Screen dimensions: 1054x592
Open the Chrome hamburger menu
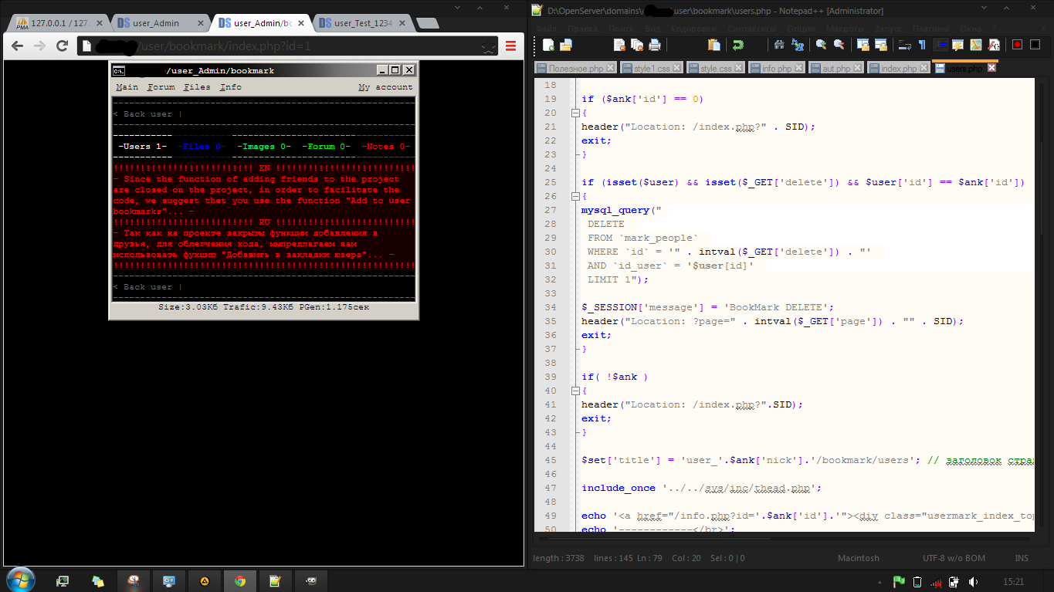[x=510, y=46]
